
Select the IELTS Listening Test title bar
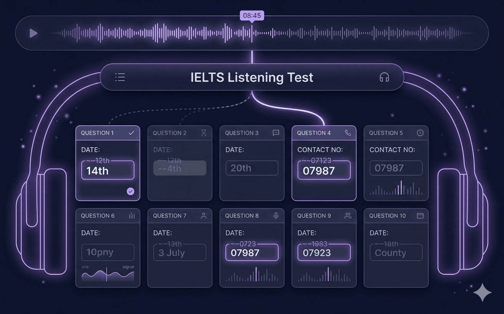click(252, 77)
